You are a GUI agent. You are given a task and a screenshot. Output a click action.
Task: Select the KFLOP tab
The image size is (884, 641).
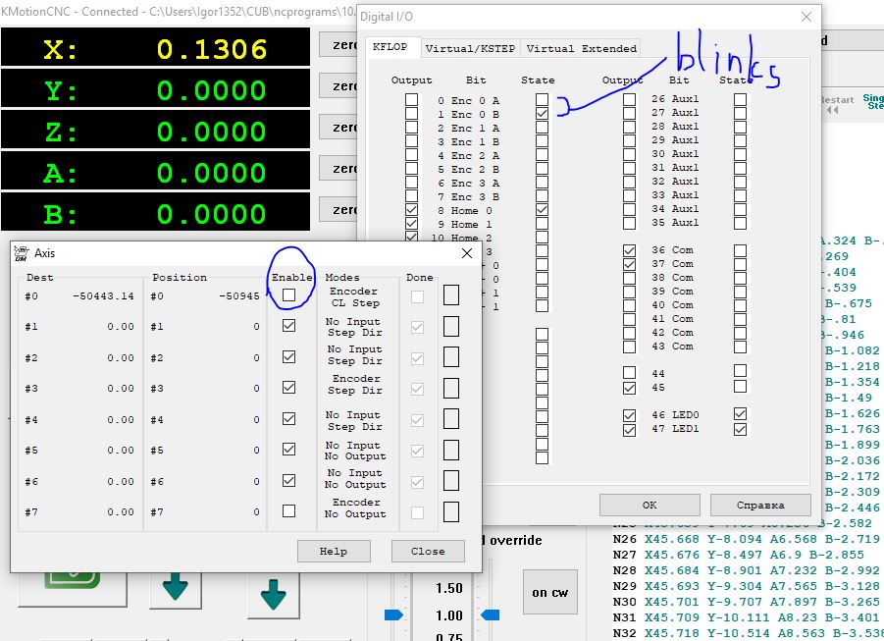click(x=390, y=47)
